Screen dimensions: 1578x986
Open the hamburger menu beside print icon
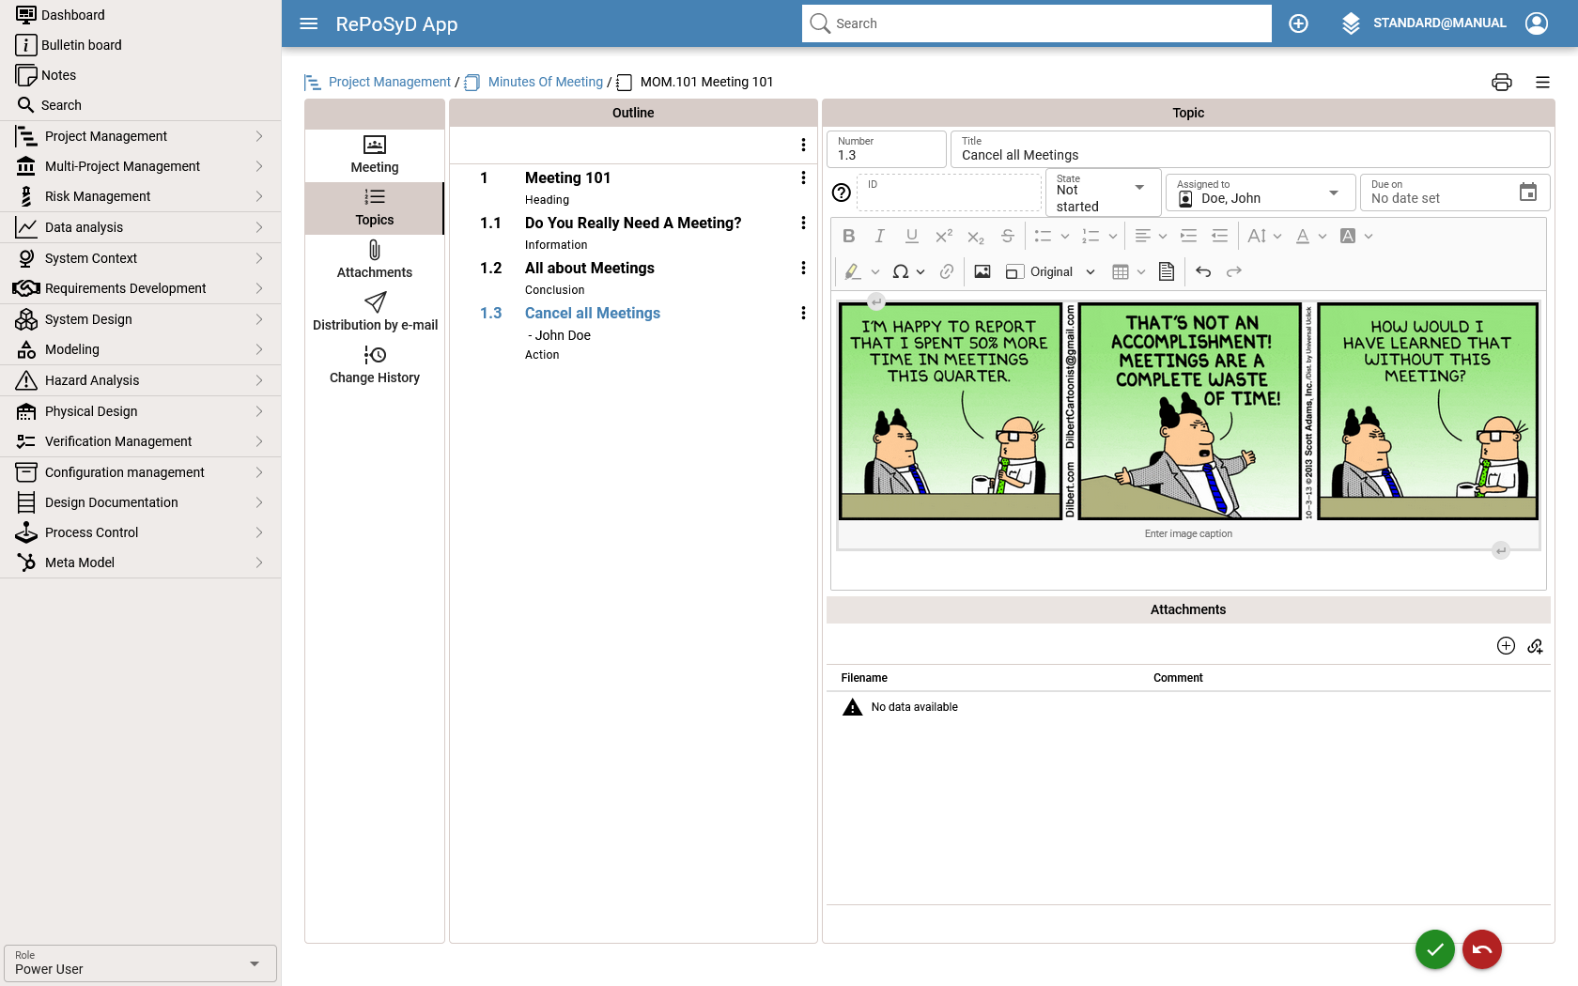(1542, 82)
